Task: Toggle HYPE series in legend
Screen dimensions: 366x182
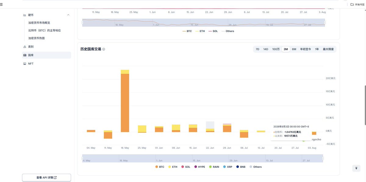Action: [x=199, y=167]
